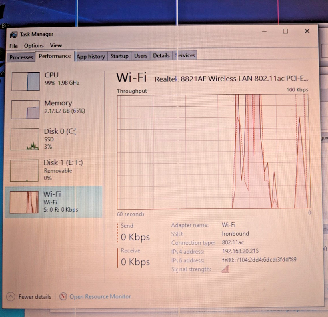Click the 60 seconds axis label
The image size is (328, 317).
tap(131, 214)
